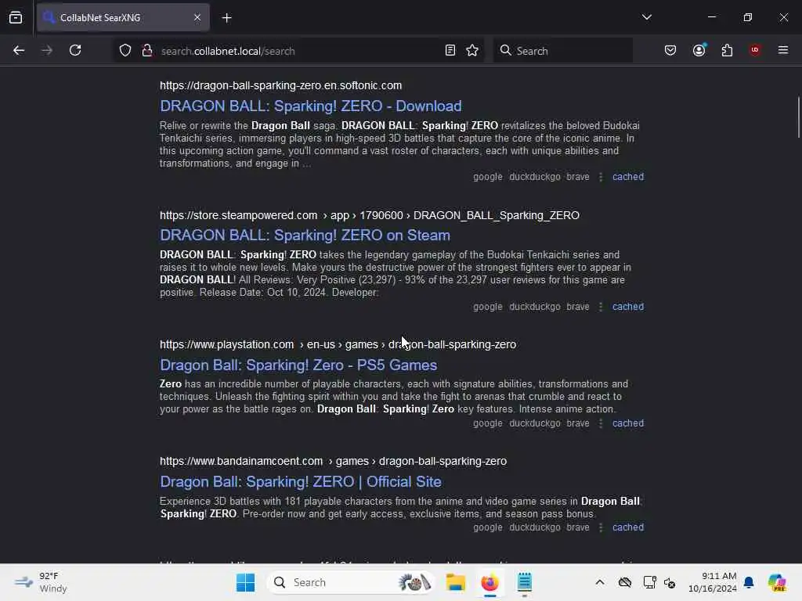Open Firefox application hamburger menu

tap(782, 50)
